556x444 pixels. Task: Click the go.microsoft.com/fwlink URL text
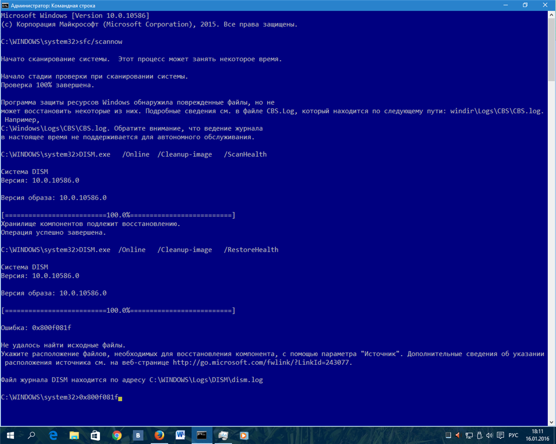(x=261, y=363)
